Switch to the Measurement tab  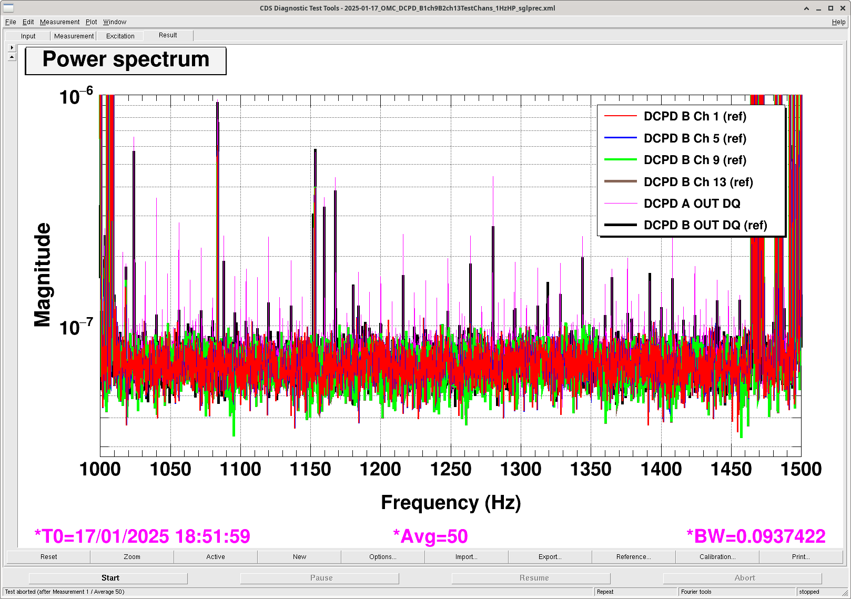click(x=74, y=36)
